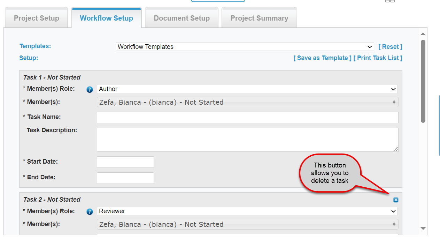Expand the Author role dropdown in Task 1
Screen dimensions: 440x239
pos(247,89)
